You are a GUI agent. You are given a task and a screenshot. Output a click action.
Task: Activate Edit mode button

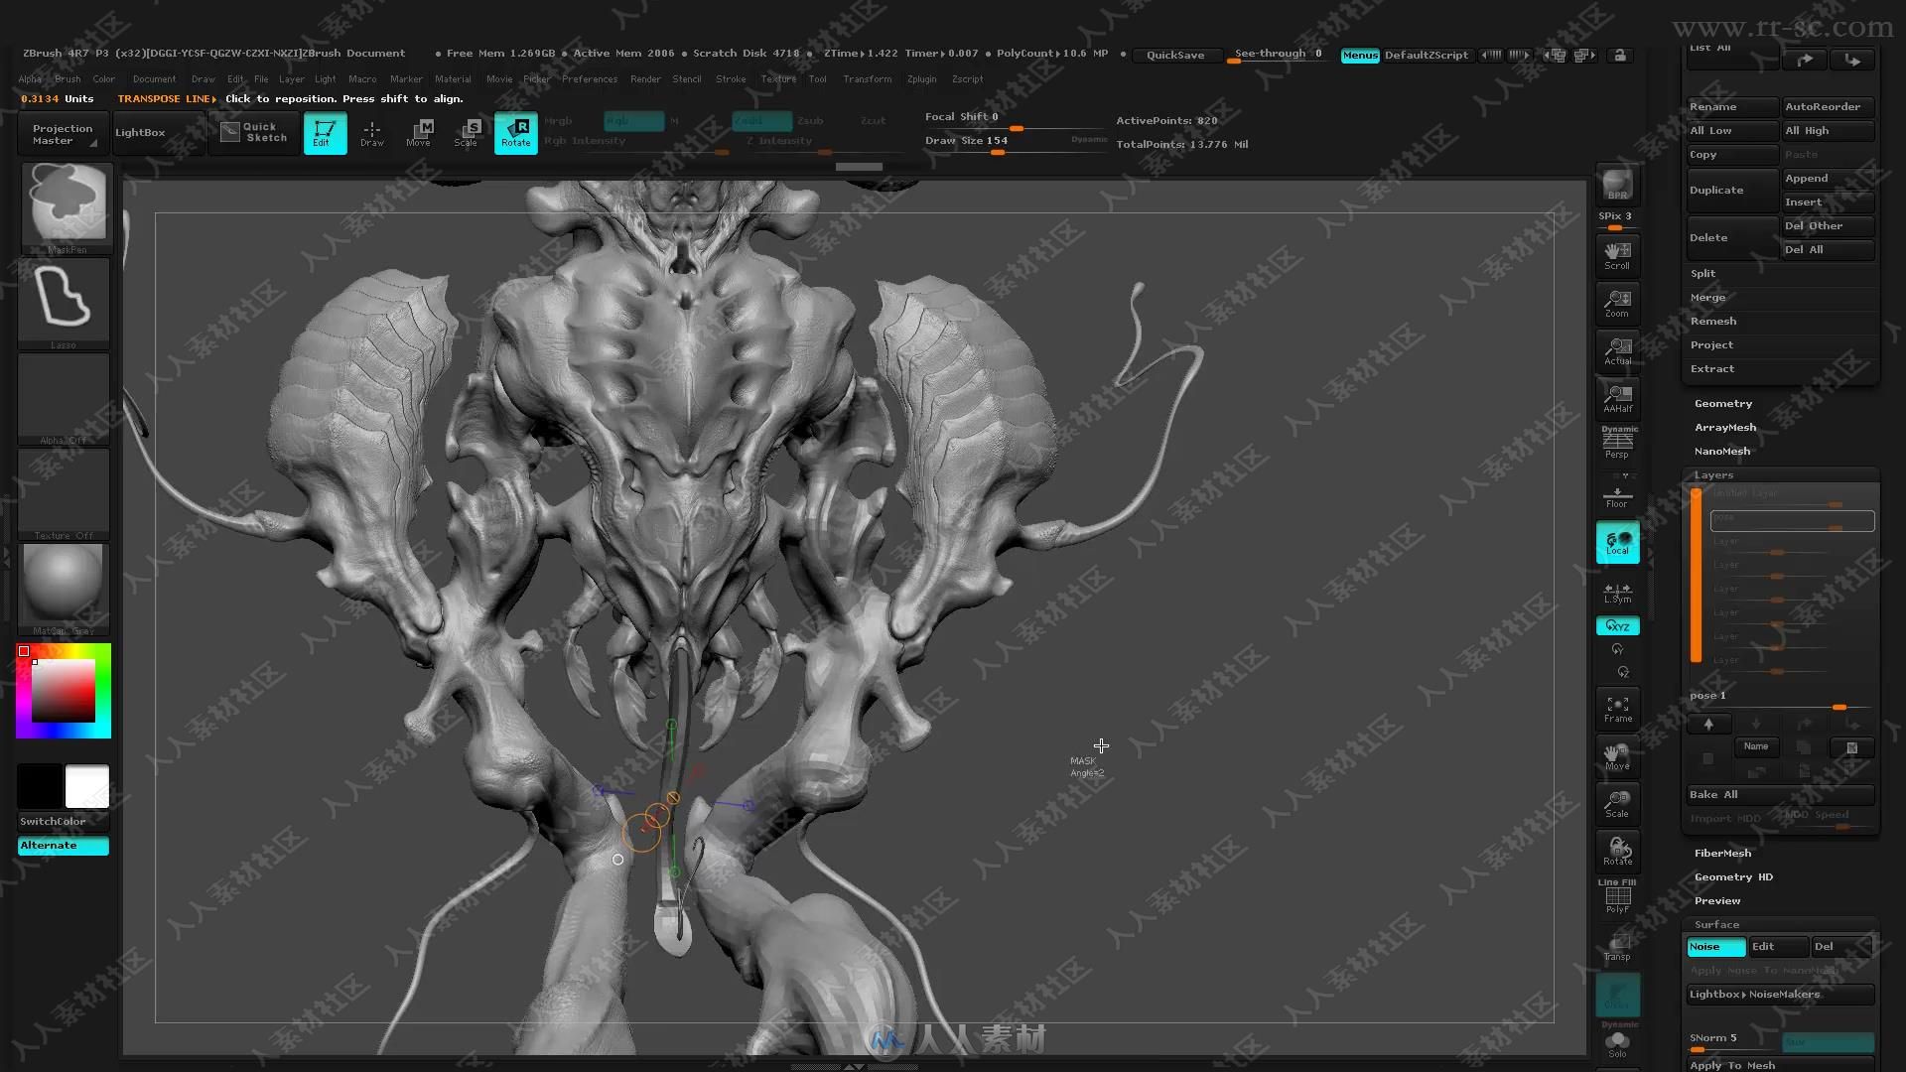[325, 132]
